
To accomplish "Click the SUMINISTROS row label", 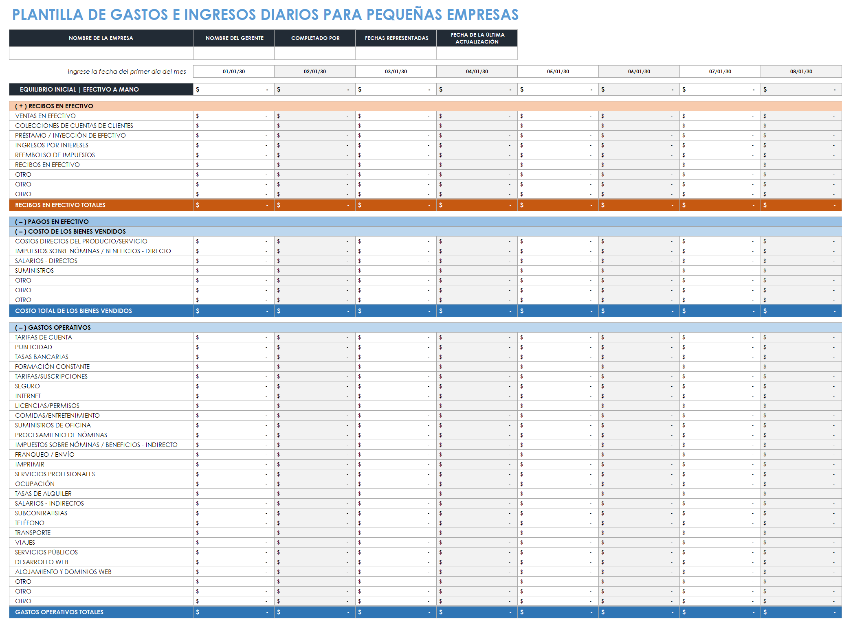I will coord(34,271).
